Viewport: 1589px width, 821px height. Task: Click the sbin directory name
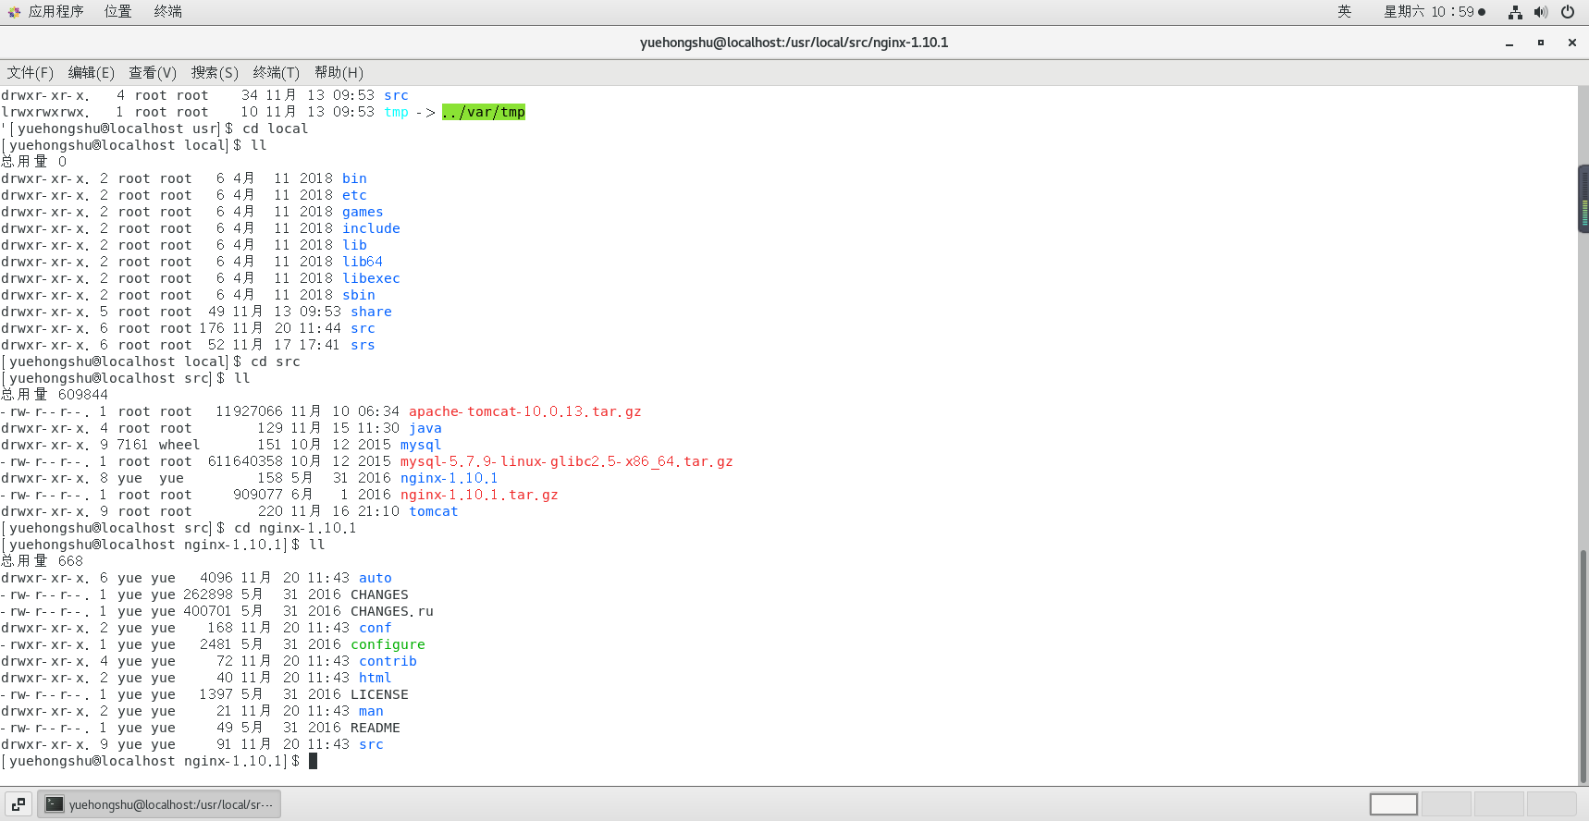(x=359, y=295)
